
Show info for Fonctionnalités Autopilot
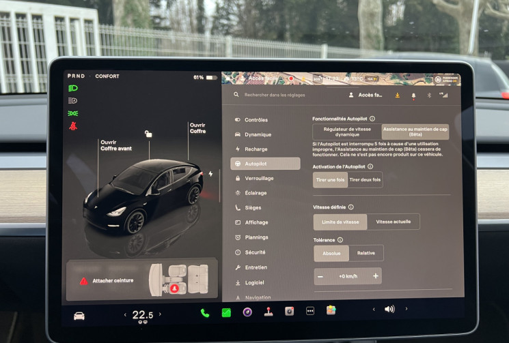[x=372, y=119]
